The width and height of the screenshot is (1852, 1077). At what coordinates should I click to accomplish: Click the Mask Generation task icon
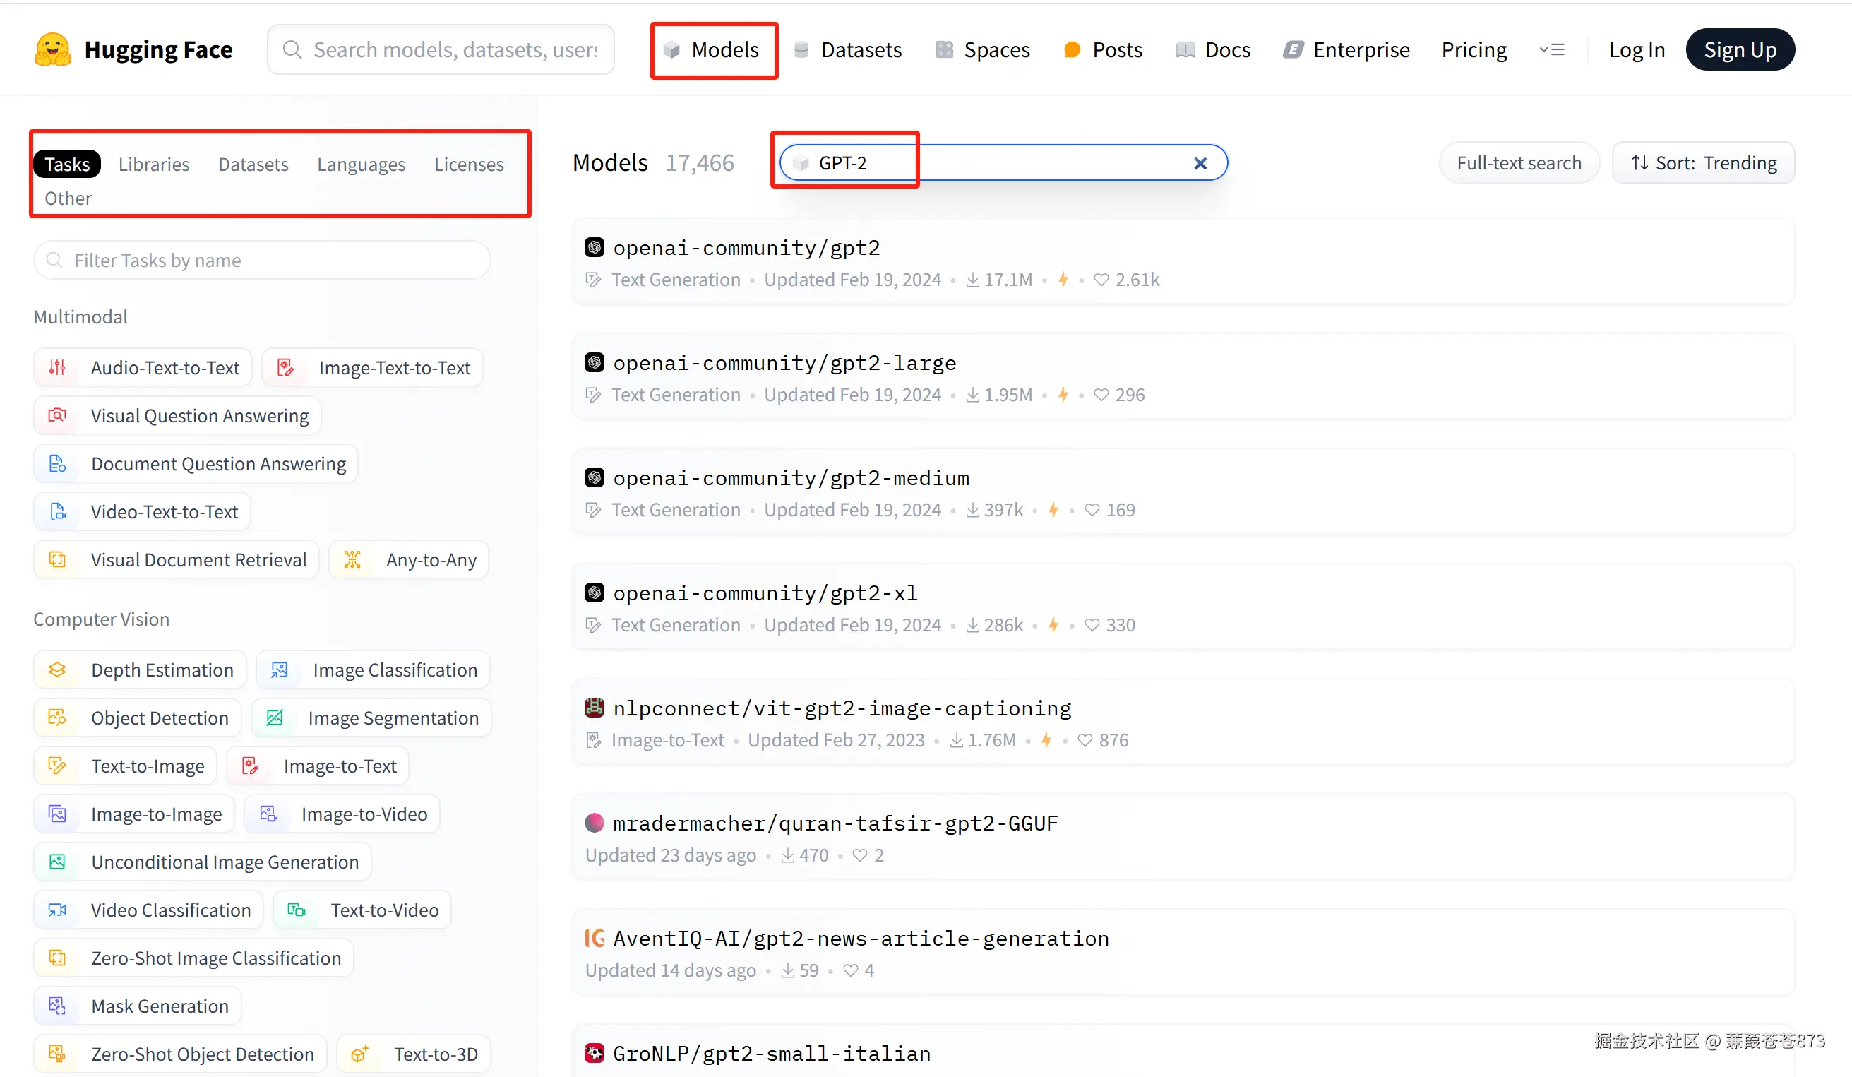tap(57, 1006)
